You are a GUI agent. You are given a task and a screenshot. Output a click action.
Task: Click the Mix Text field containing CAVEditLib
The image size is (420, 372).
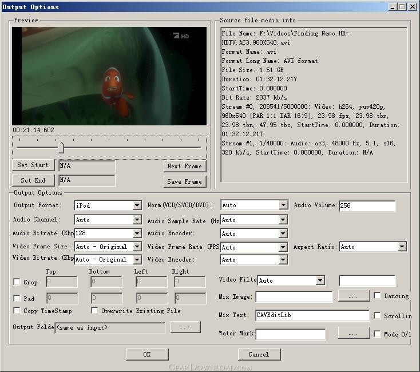pos(312,315)
